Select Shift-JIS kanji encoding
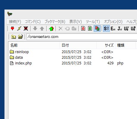 [x=106, y=28]
